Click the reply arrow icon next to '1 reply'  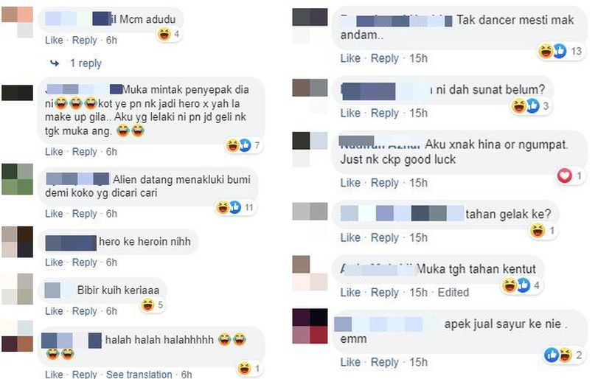[x=55, y=63]
